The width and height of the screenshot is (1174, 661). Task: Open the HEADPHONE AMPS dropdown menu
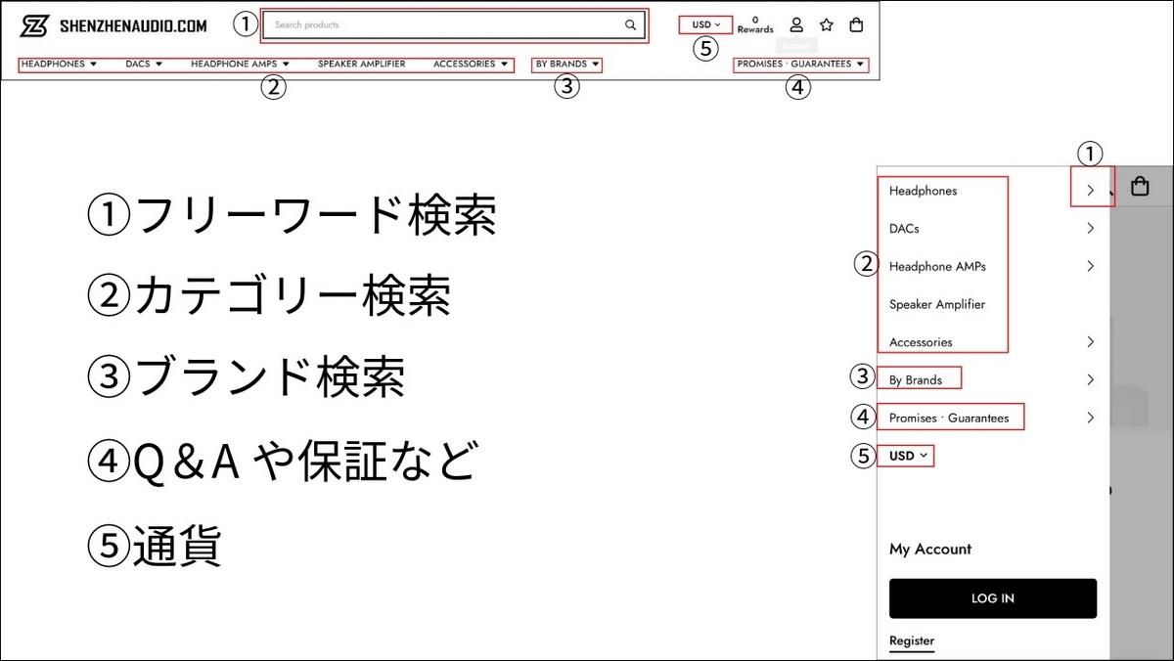[x=238, y=63]
